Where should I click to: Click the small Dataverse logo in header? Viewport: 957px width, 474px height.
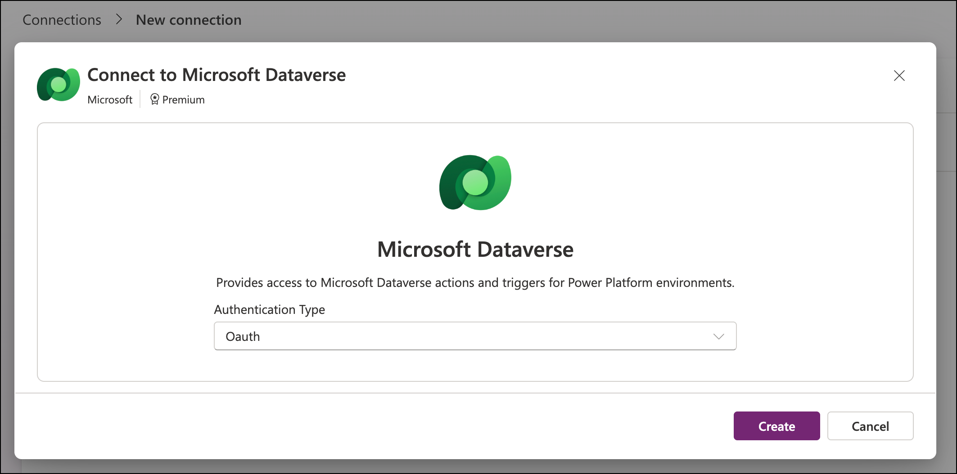tap(59, 85)
